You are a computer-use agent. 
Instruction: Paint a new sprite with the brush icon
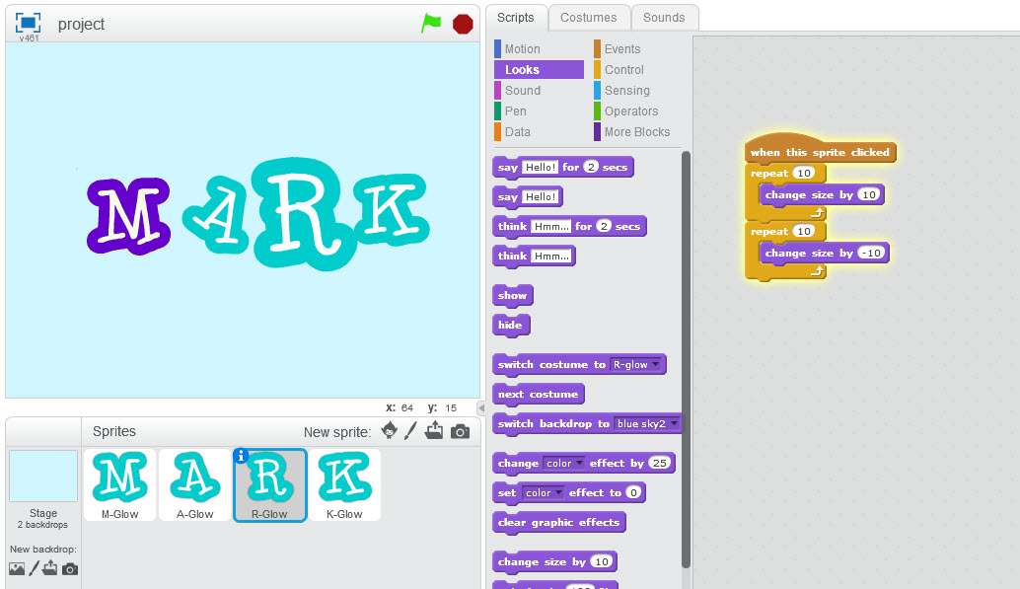(411, 431)
